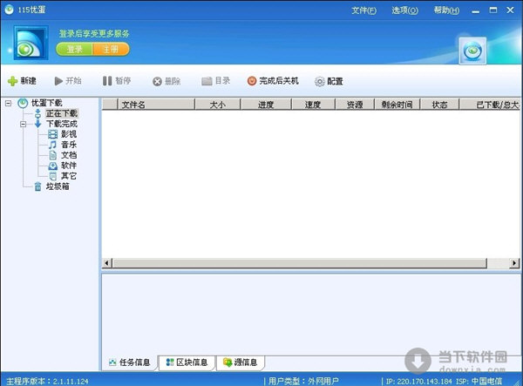The image size is (523, 386).
Task: Sort by 已下载/总大小 column header
Action: pyautogui.click(x=490, y=105)
